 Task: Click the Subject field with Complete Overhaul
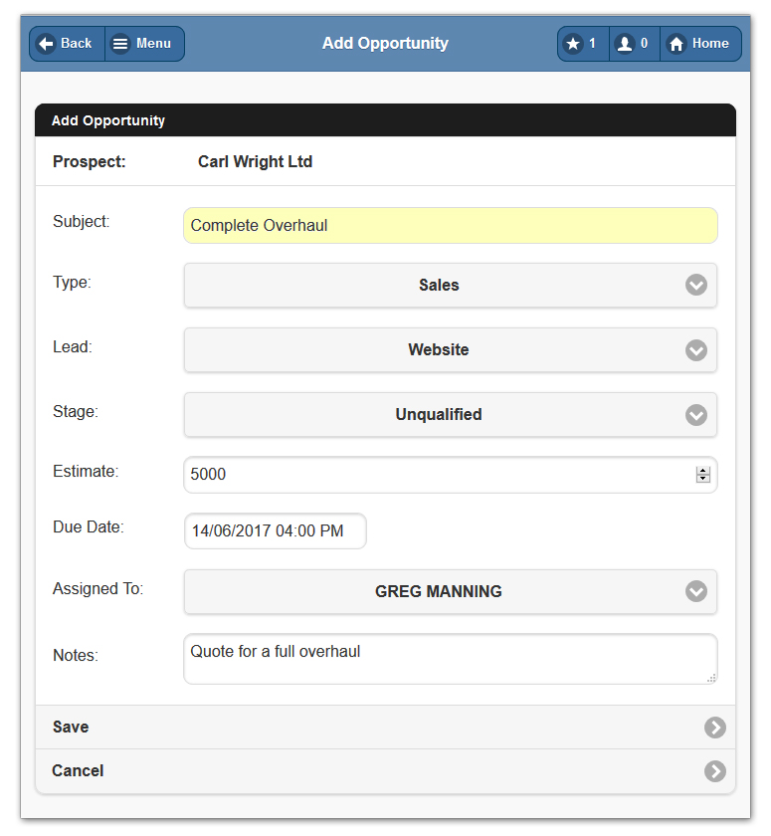(450, 226)
